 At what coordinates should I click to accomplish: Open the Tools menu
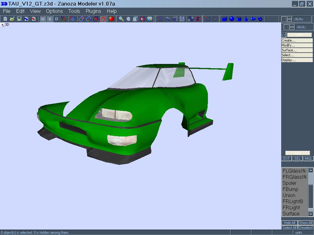pos(74,11)
